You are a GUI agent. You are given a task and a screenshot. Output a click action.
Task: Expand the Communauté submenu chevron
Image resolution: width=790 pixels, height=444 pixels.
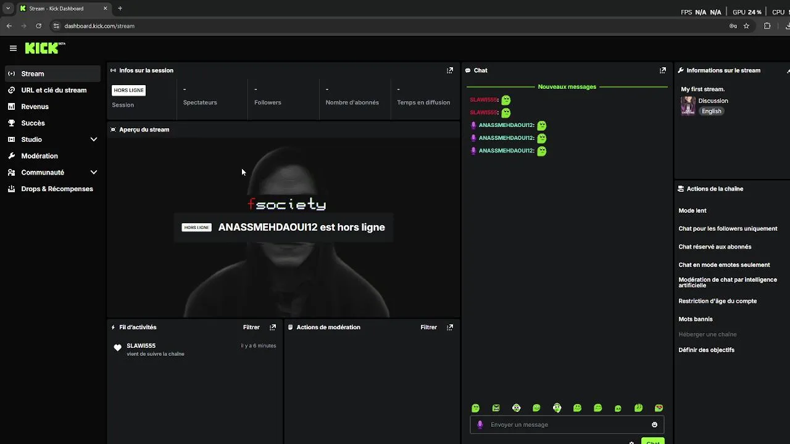94,173
